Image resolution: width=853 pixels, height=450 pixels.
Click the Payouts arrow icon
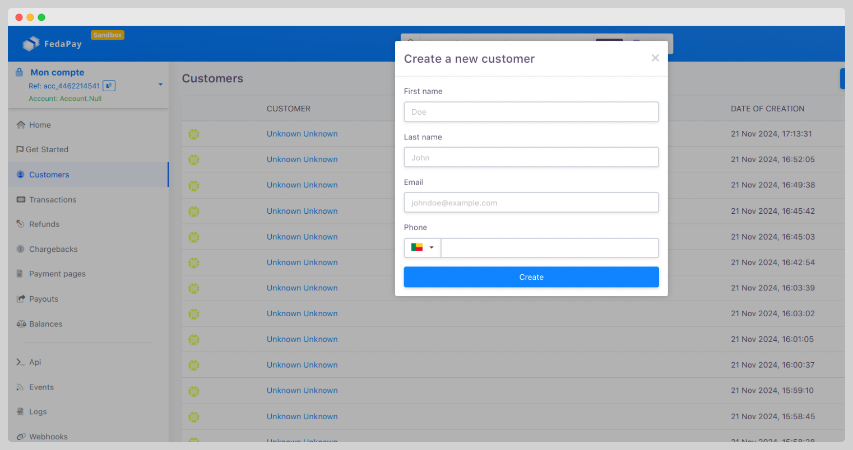20,298
